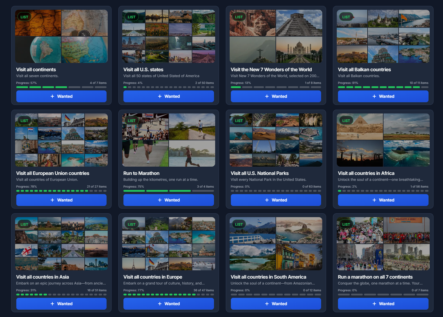Screen dimensions: 443x317
Task: Click the '2 of 50 items' count
Action: (x=204, y=83)
